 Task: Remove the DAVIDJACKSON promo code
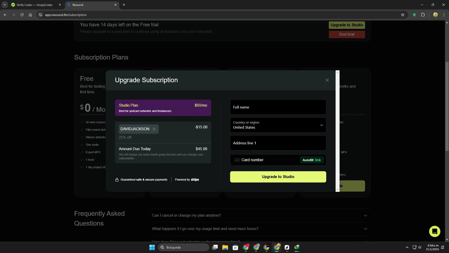pyautogui.click(x=154, y=129)
